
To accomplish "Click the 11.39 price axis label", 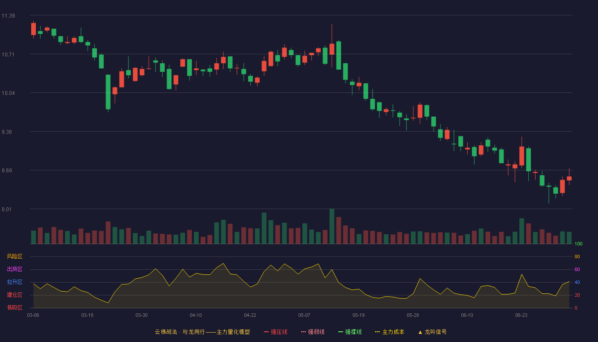I will pos(8,16).
